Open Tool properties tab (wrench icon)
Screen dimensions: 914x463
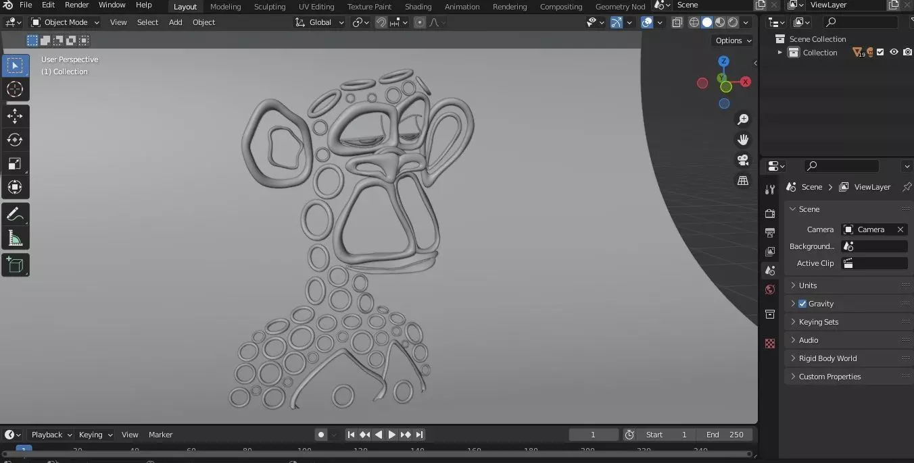[770, 190]
